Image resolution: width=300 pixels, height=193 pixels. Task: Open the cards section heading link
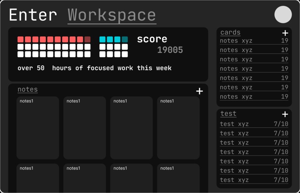click(230, 32)
